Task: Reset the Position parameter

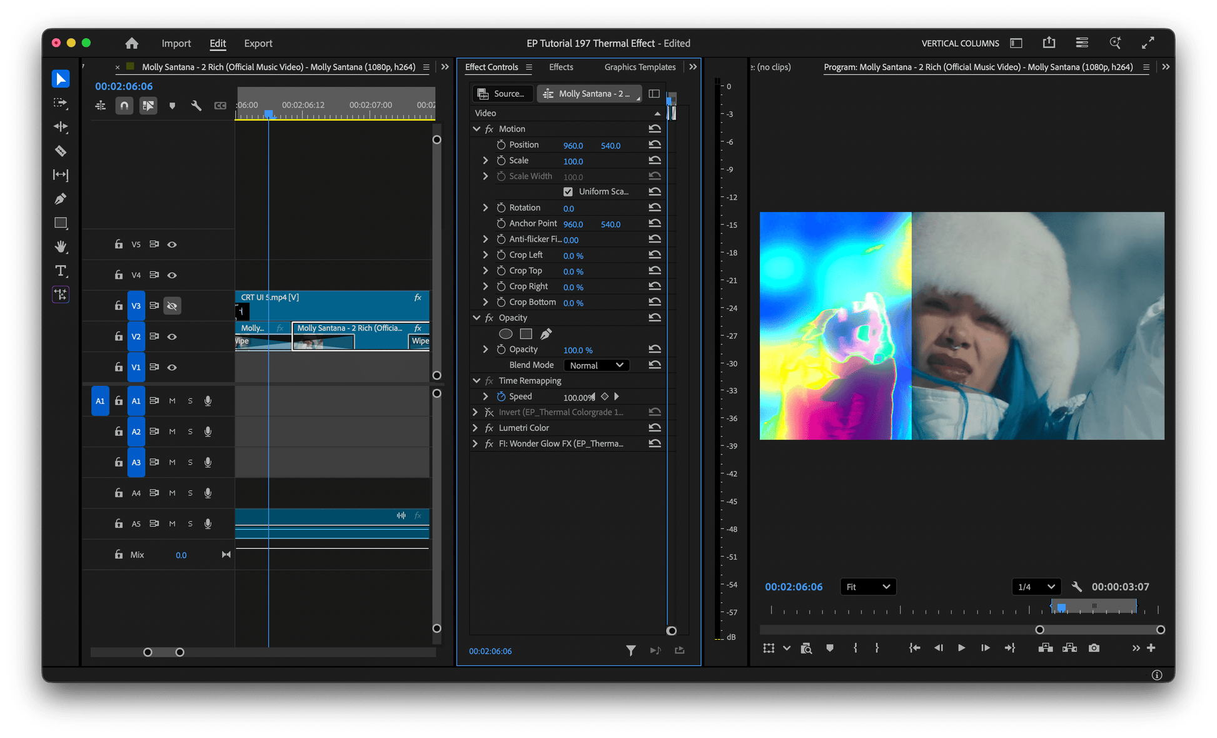Action: coord(655,145)
